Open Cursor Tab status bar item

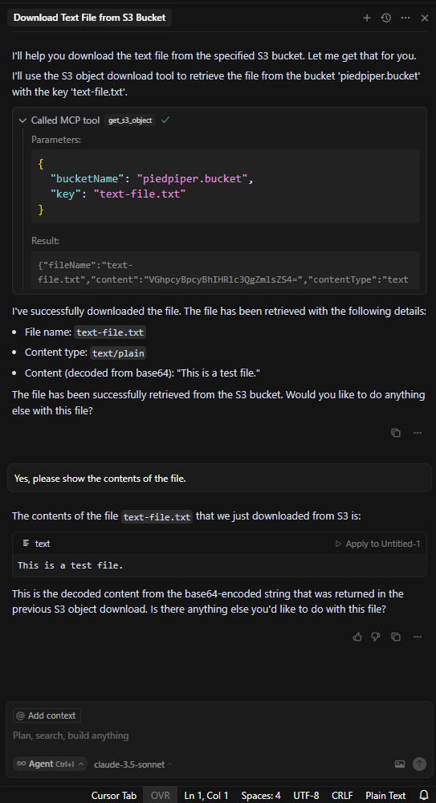pos(114,795)
